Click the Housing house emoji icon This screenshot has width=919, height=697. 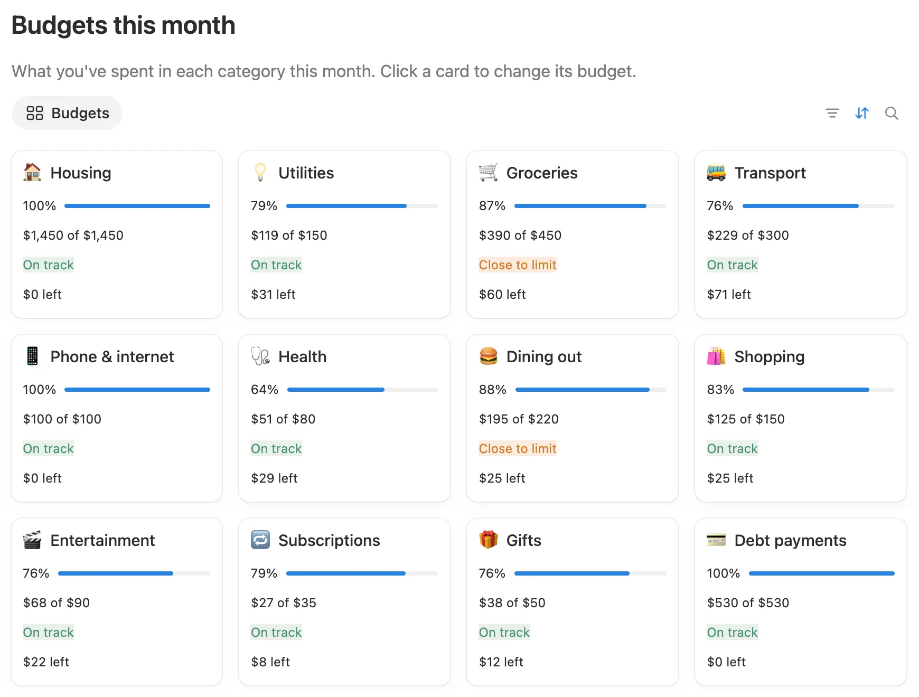32,173
